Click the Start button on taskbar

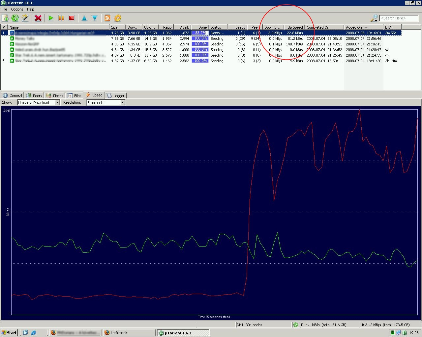point(9,333)
